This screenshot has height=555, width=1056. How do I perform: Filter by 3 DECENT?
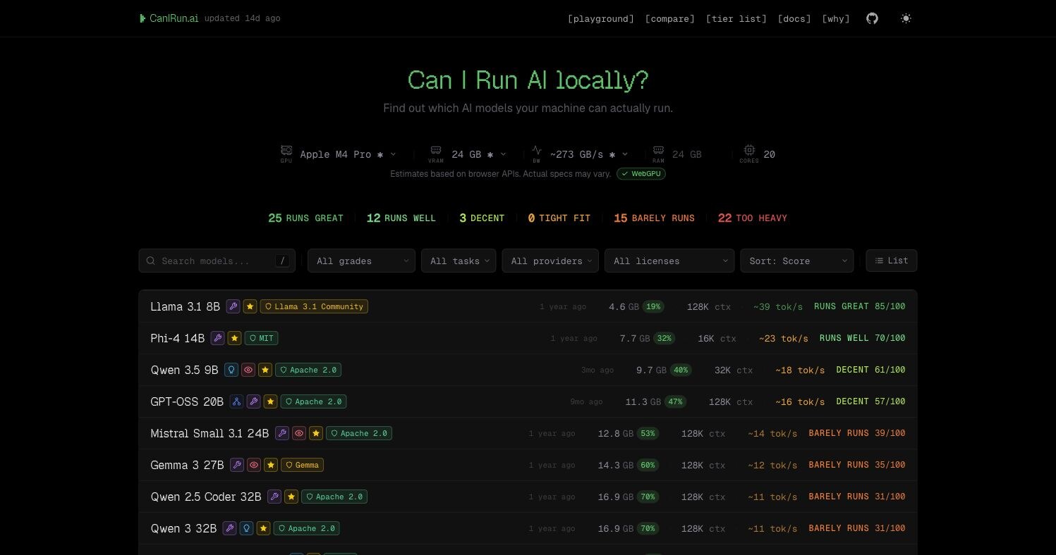tap(482, 218)
